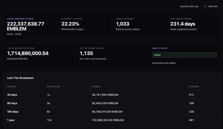
Task: Select the 231.4 days average stake value
Action: tap(183, 24)
